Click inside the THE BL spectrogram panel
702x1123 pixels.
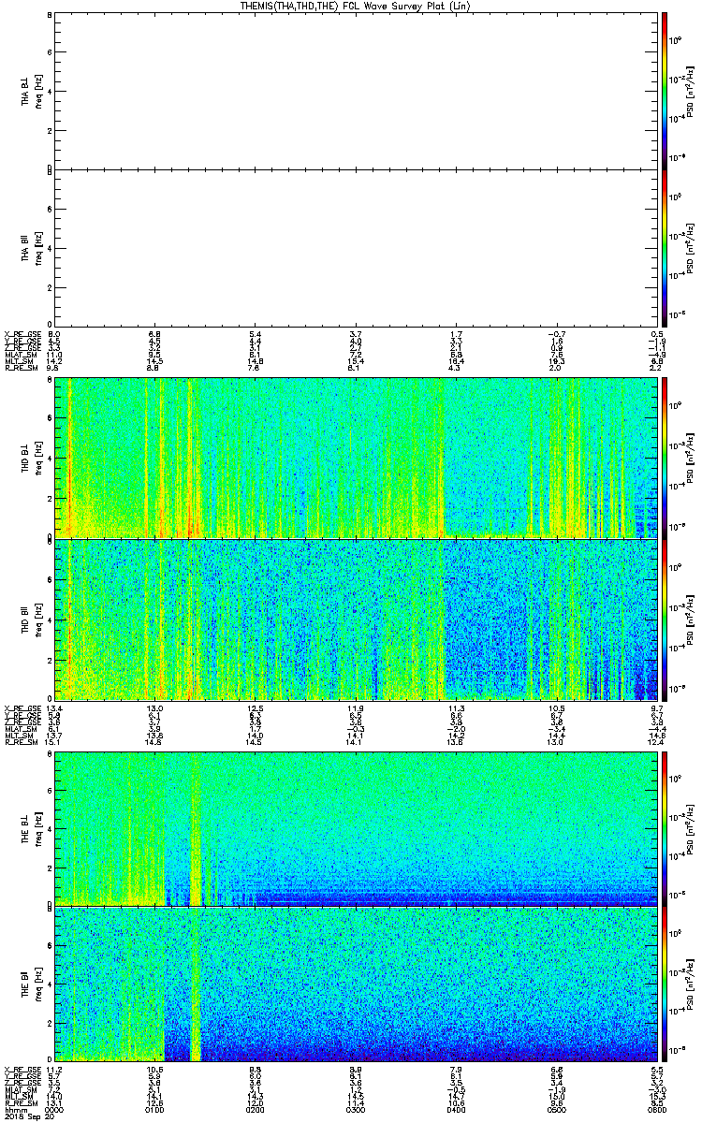(x=355, y=829)
